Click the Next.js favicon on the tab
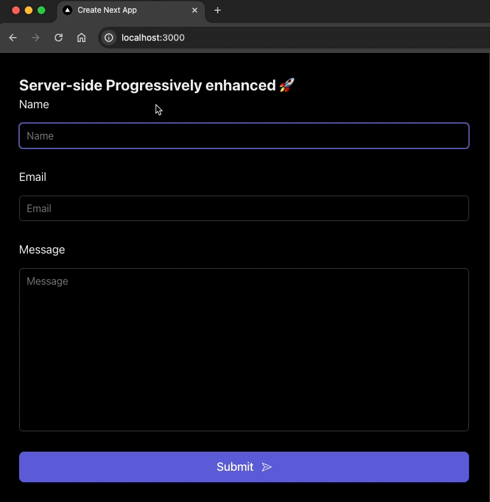Screen dimensions: 490x502 pos(67,10)
